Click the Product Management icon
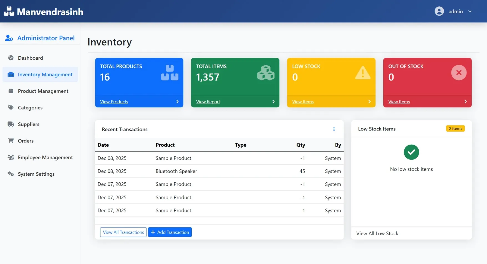The width and height of the screenshot is (487, 264). pyautogui.click(x=11, y=91)
